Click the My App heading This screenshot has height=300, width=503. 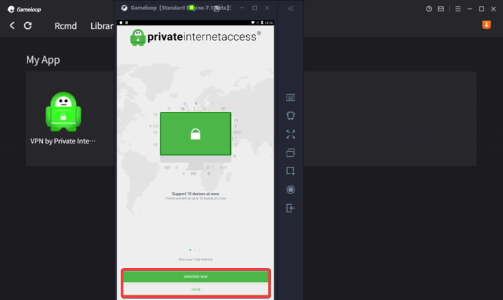click(43, 60)
